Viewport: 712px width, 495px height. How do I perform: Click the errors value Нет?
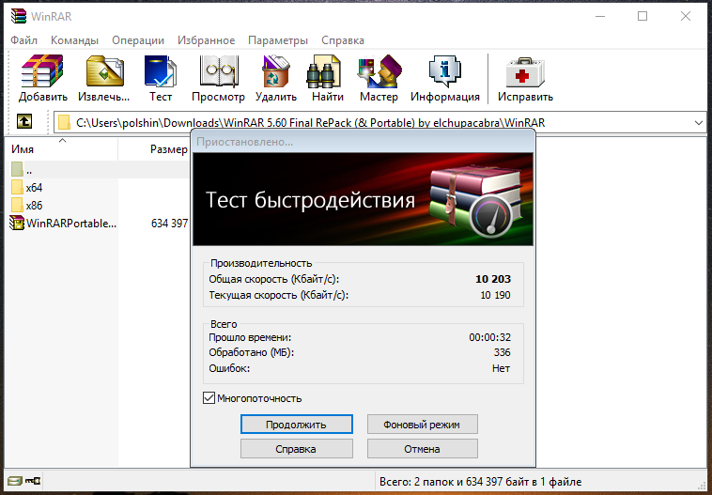(502, 368)
